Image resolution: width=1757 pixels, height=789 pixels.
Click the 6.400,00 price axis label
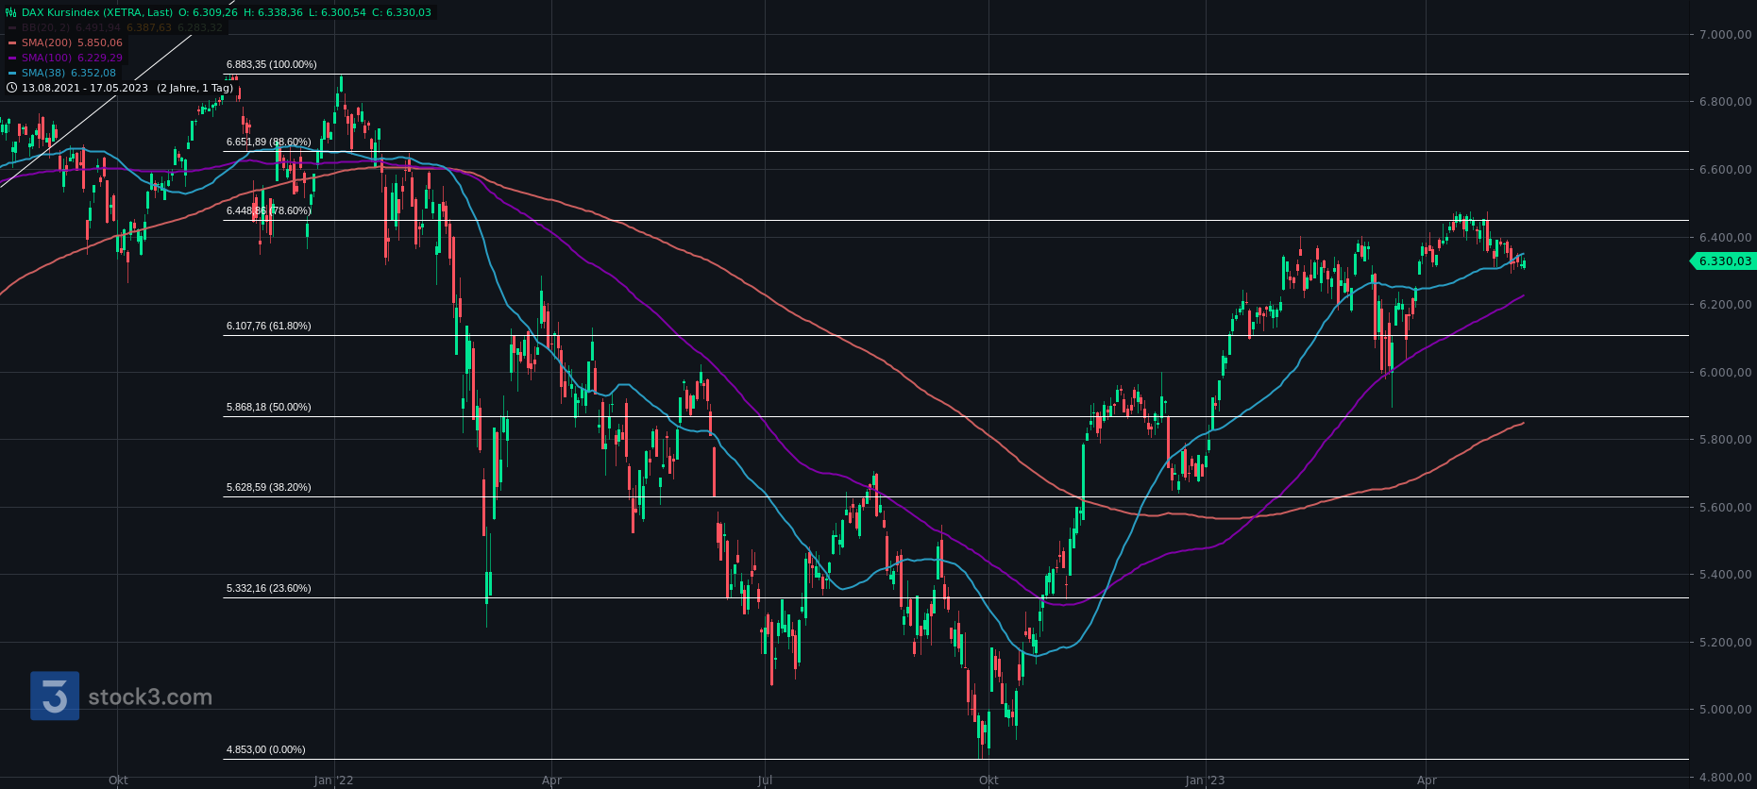[x=1725, y=237]
